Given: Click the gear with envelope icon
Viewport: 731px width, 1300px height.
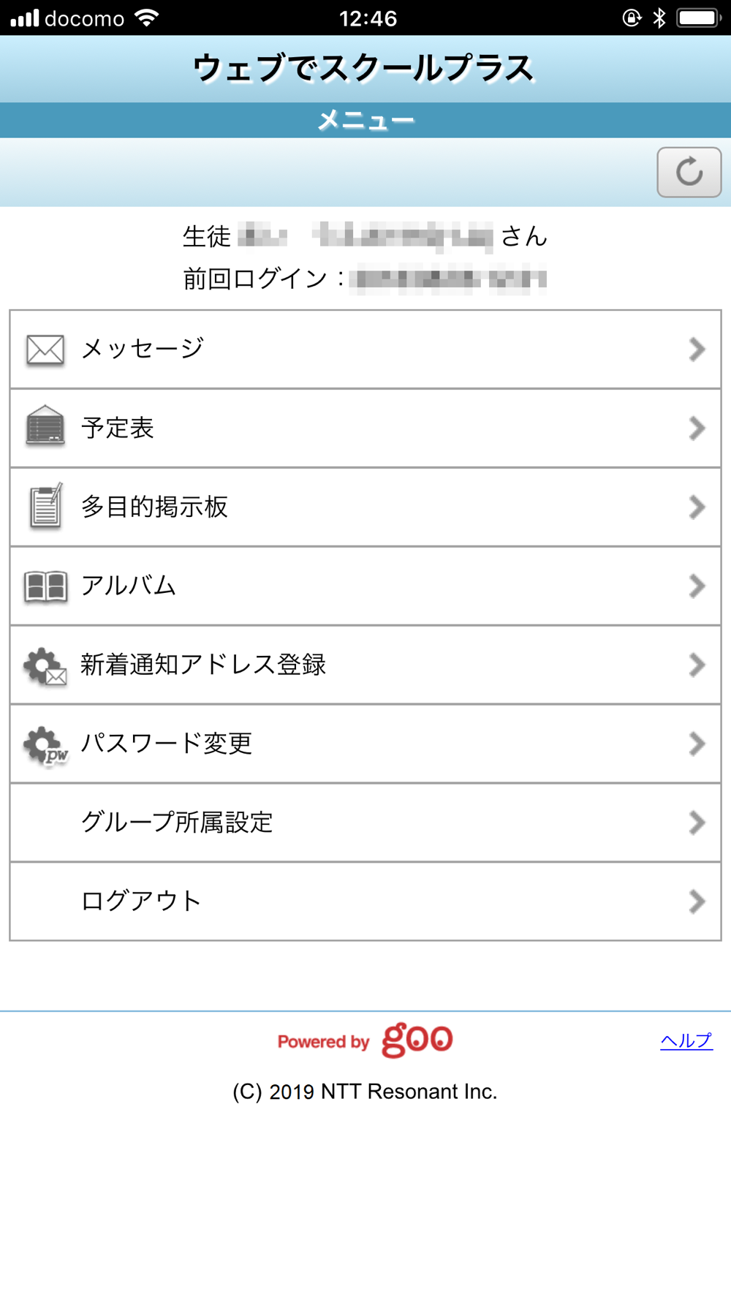Looking at the screenshot, I should pyautogui.click(x=45, y=666).
